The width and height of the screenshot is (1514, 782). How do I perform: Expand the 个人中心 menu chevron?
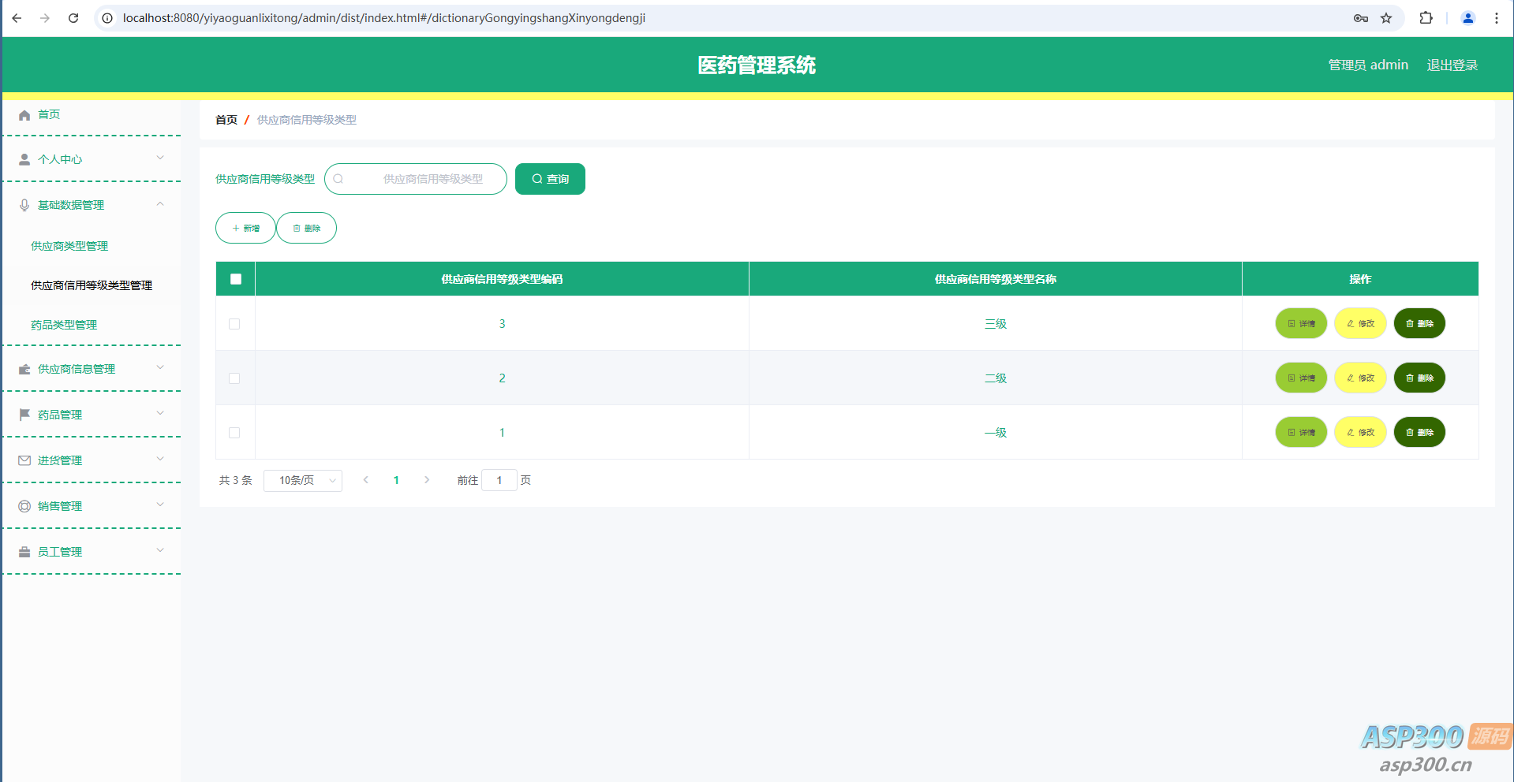coord(160,158)
